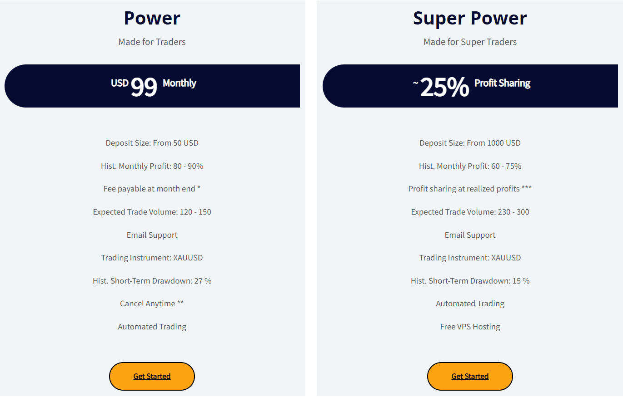Click the USD 99 Monthly price banner
The image size is (623, 397).
tap(152, 86)
